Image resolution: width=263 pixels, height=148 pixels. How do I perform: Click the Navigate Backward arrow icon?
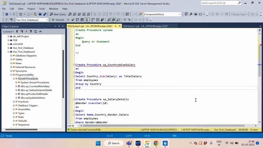[7, 14]
